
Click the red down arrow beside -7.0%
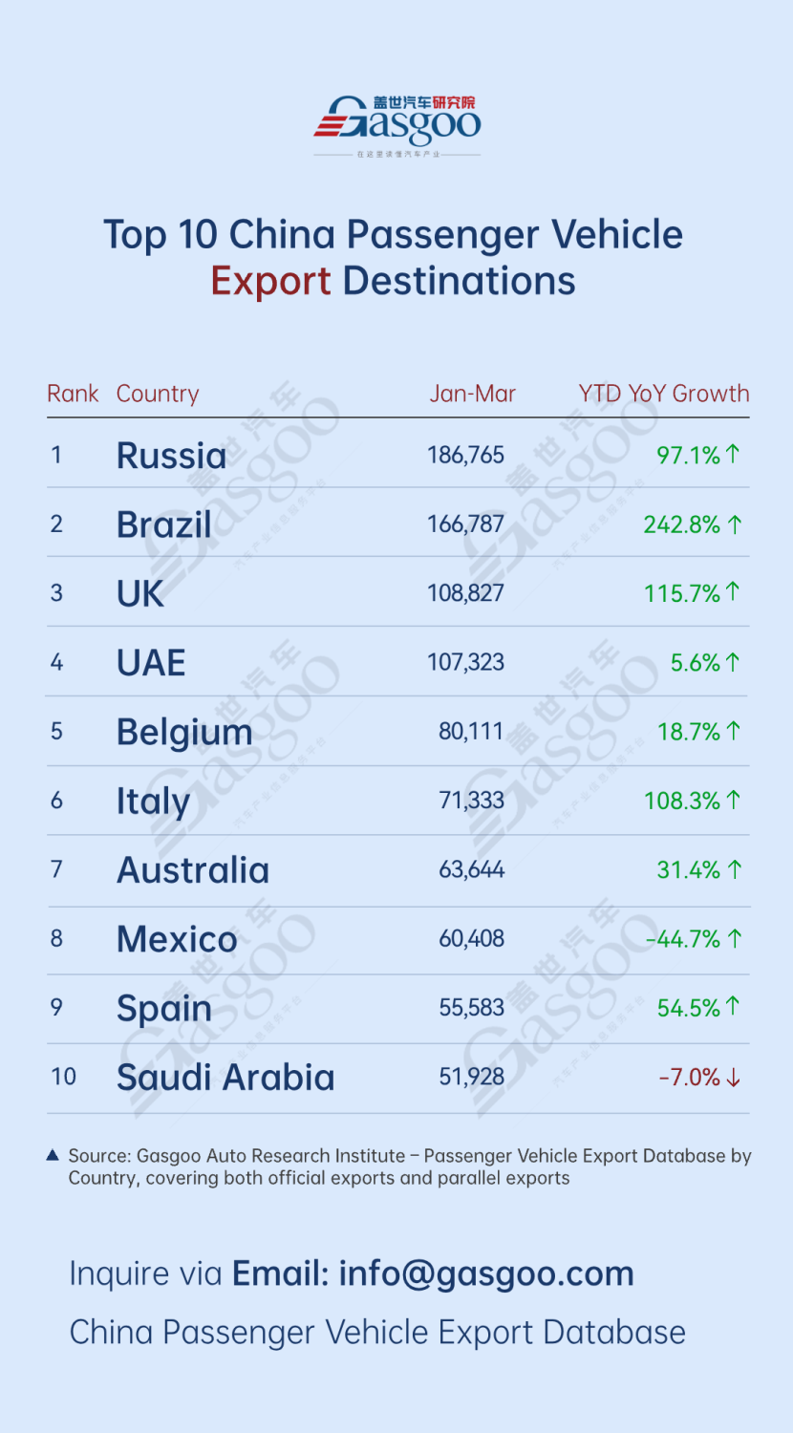[x=733, y=1078]
